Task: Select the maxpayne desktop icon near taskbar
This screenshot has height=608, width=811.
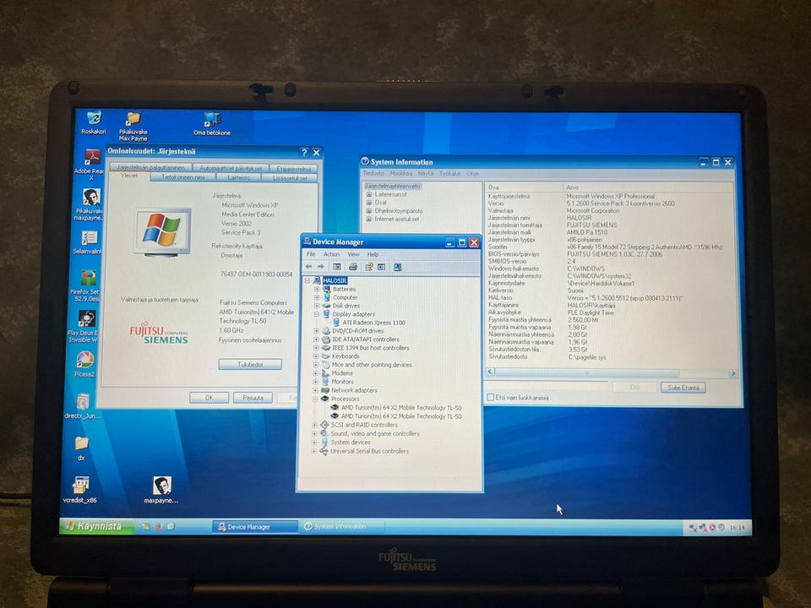Action: (161, 490)
